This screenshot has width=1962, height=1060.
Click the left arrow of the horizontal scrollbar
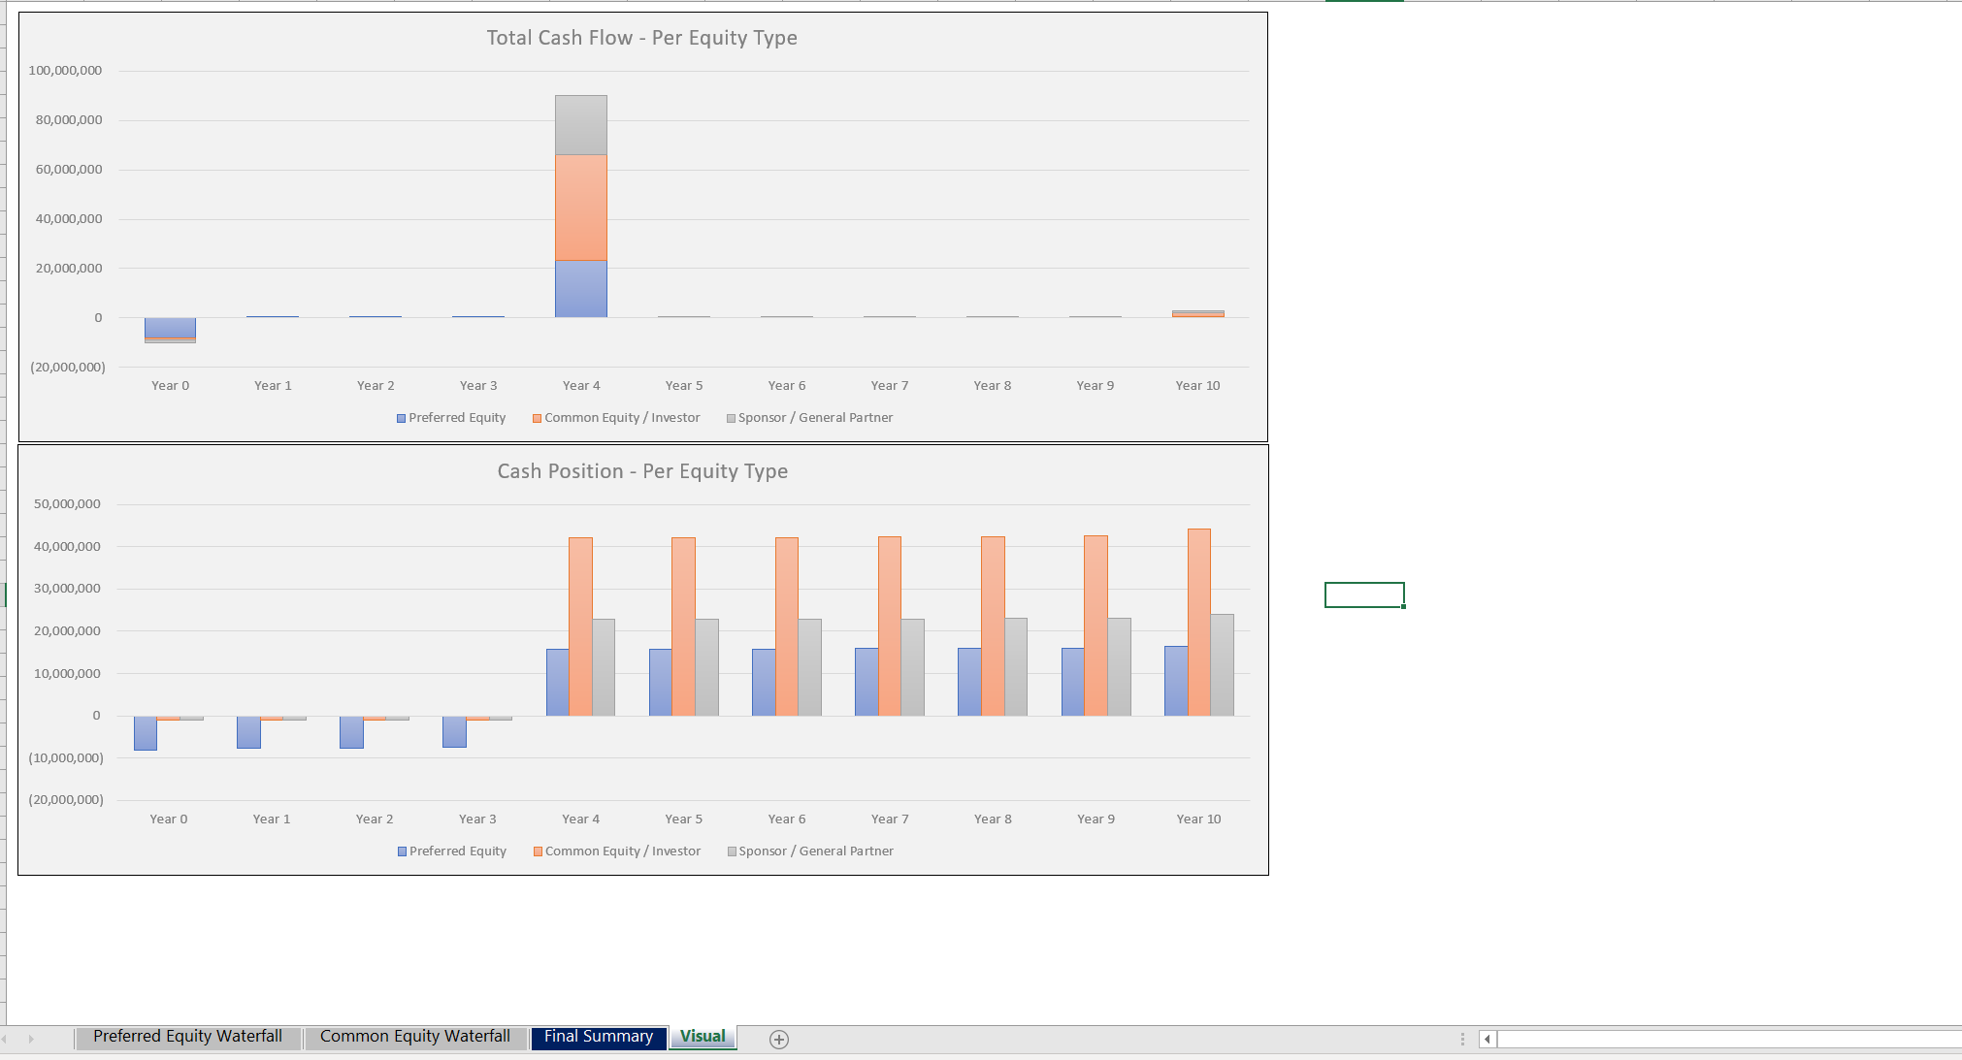(1486, 1038)
